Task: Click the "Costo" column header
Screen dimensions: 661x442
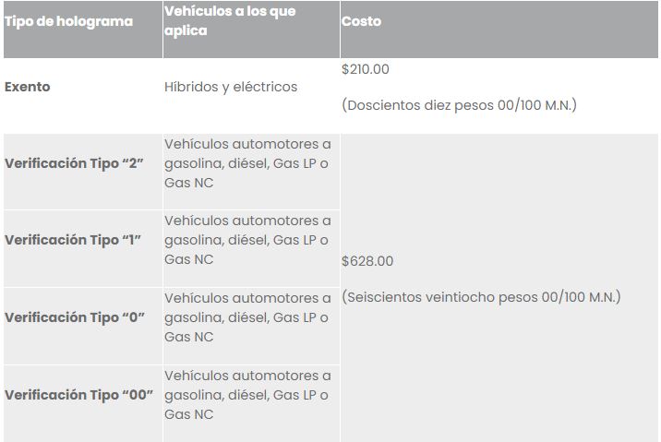Action: 361,21
